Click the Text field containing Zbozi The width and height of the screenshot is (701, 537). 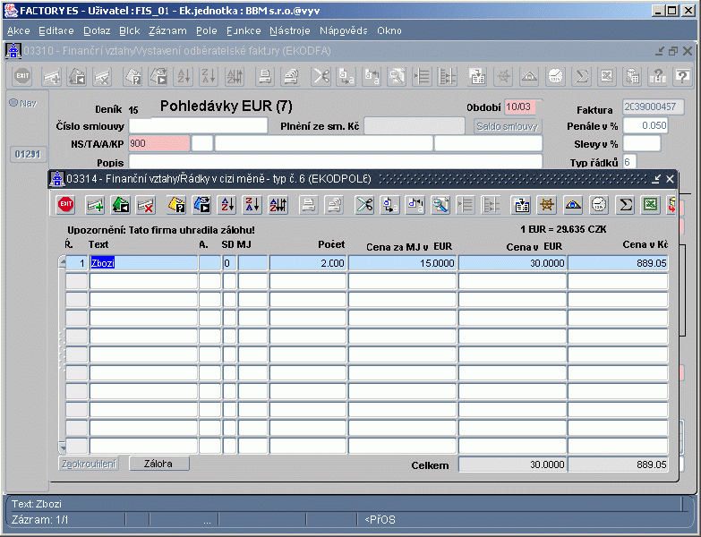coord(143,263)
